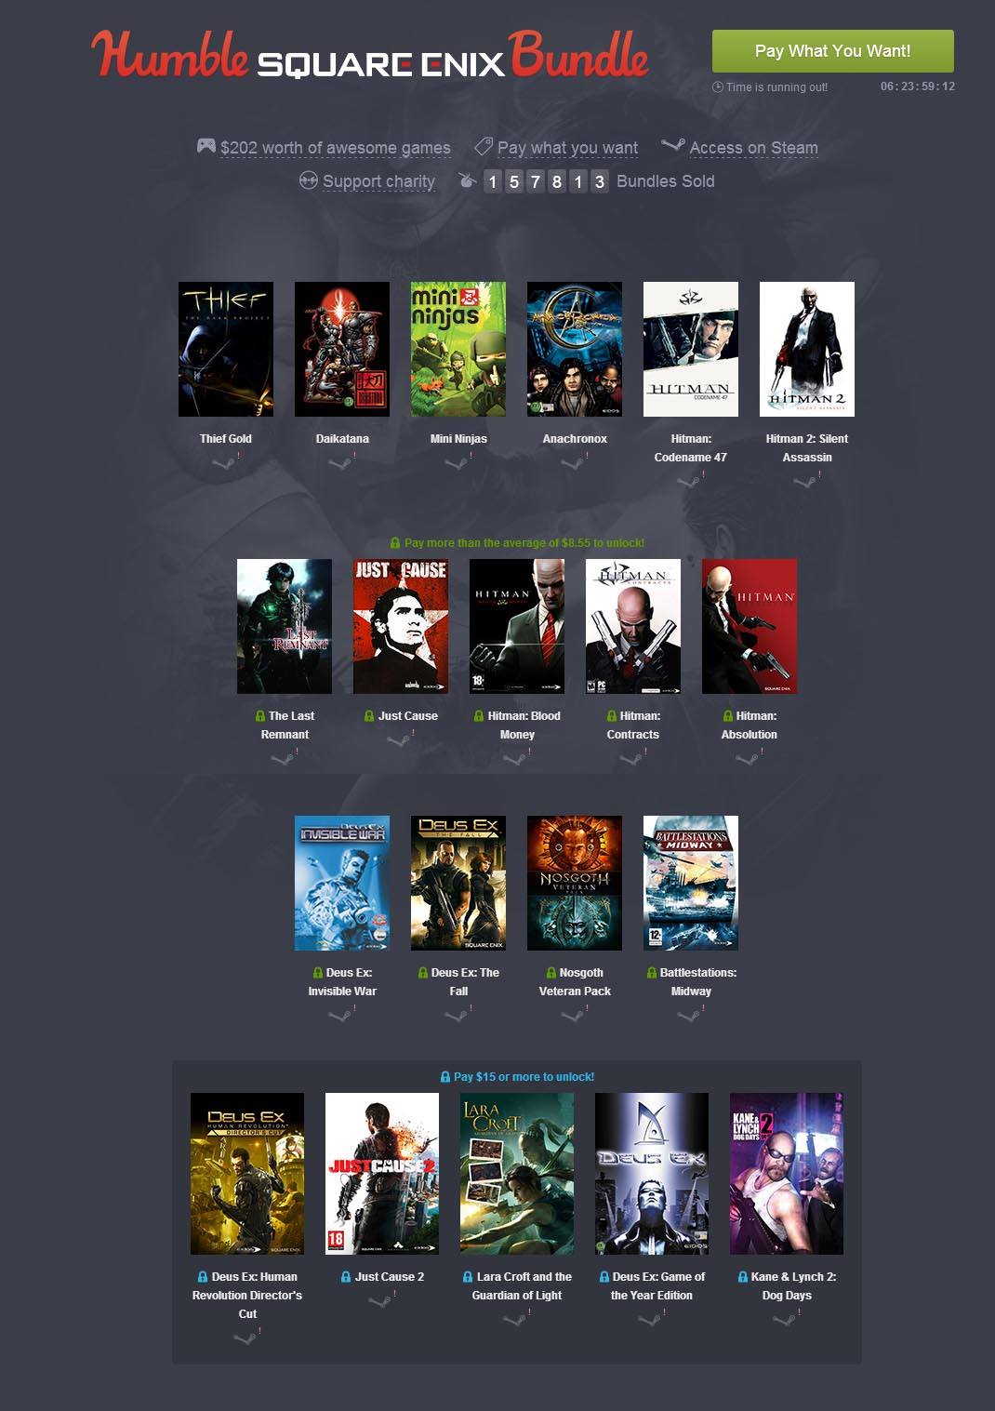Click the 'Pay more than the average of $8.55' text

[524, 543]
